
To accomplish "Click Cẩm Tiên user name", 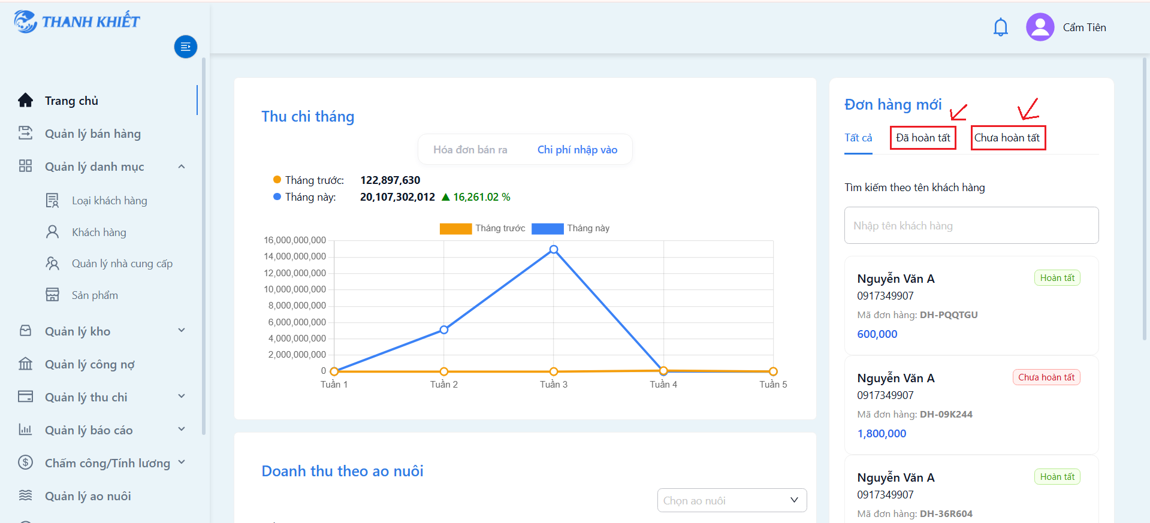I will 1084,28.
